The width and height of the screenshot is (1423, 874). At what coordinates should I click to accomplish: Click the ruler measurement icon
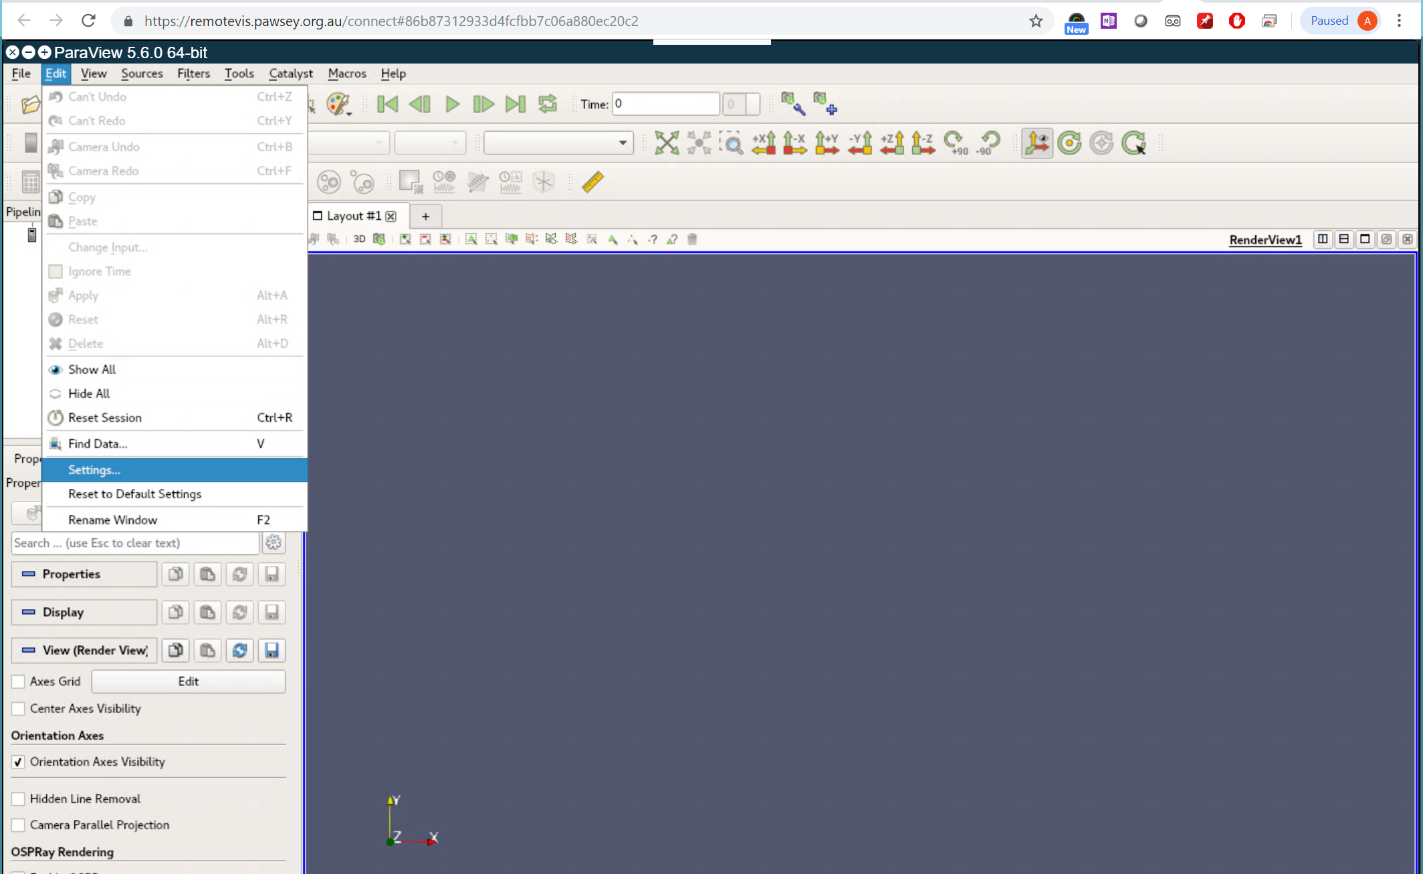coord(592,181)
